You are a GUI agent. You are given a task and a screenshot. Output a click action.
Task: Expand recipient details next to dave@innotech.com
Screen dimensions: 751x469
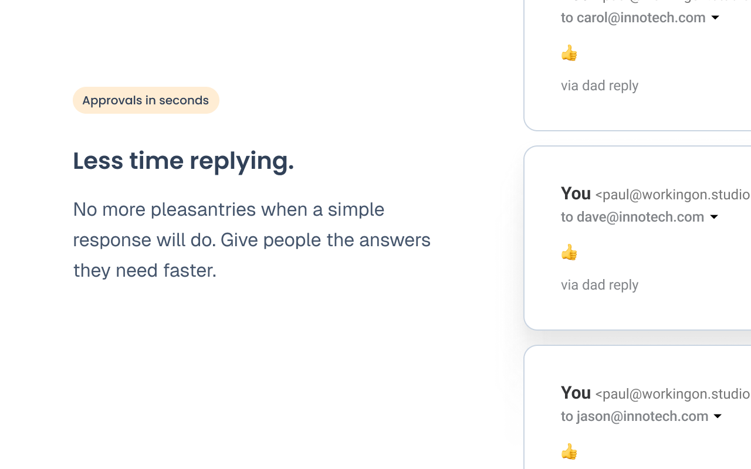coord(714,217)
